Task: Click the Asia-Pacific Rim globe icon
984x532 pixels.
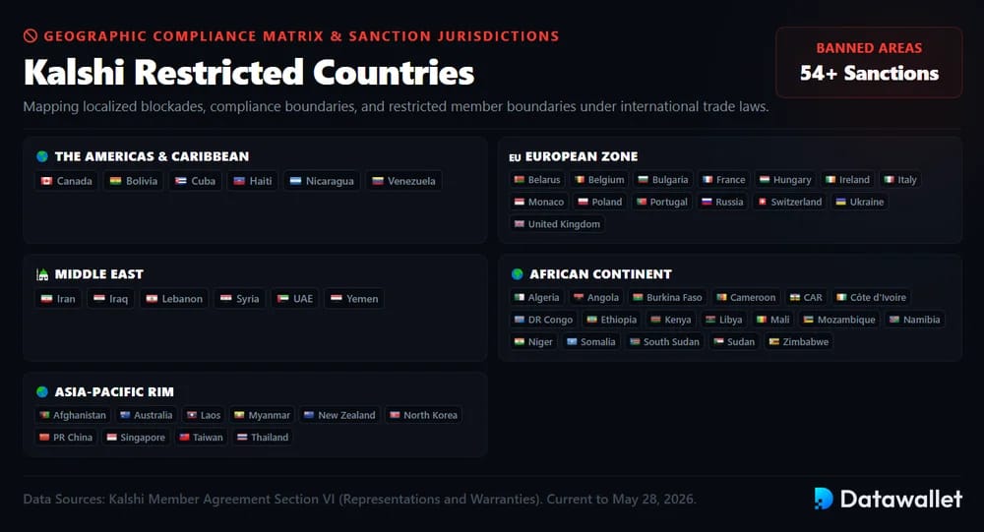Action: [x=42, y=391]
